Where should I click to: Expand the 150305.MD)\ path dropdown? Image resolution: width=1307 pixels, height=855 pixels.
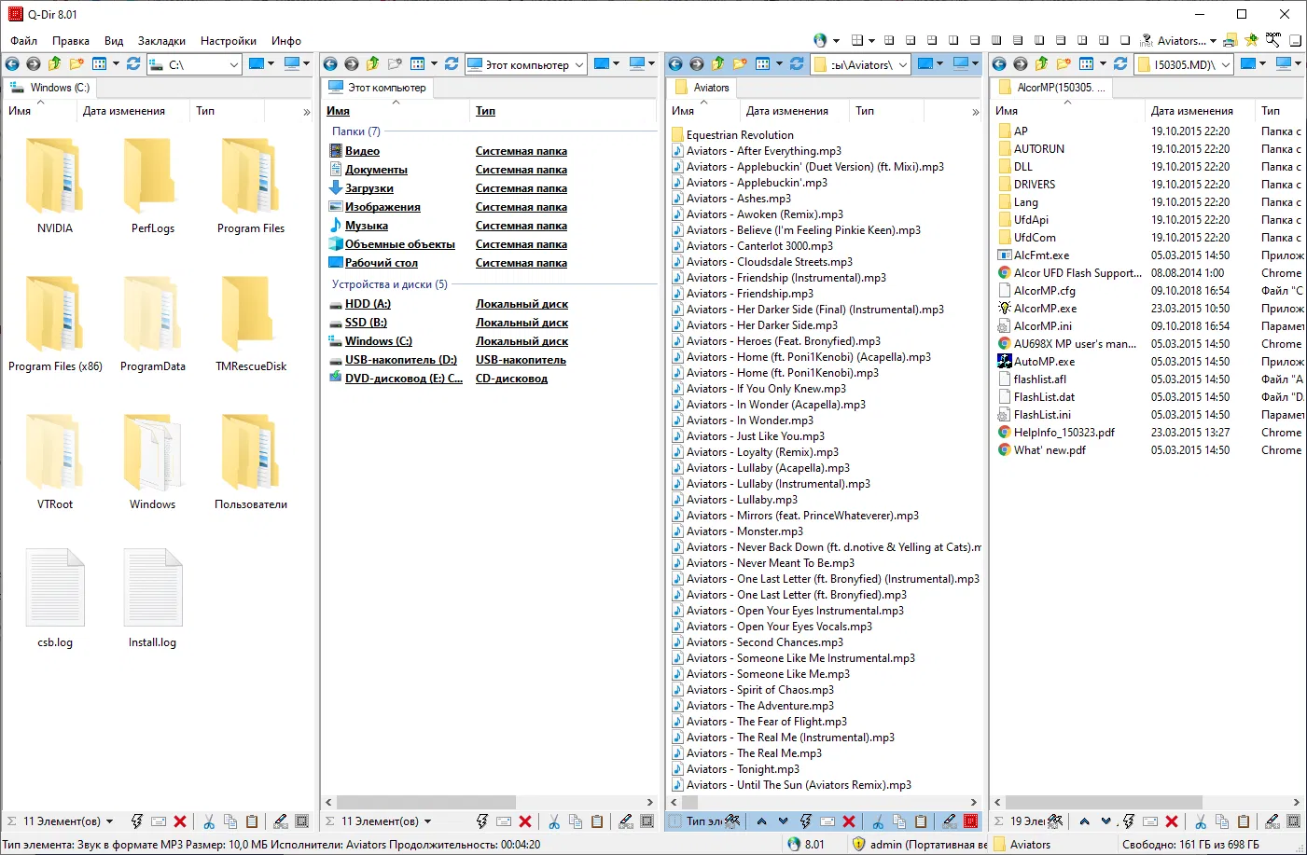1226,64
